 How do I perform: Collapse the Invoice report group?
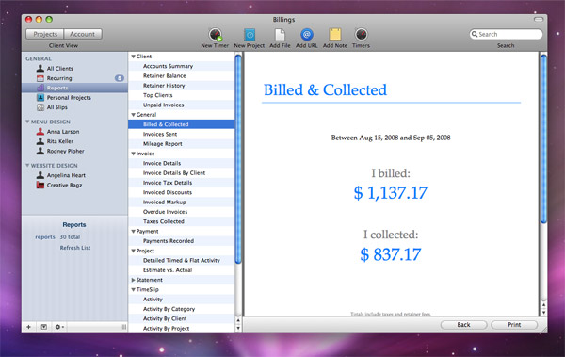pyautogui.click(x=133, y=154)
